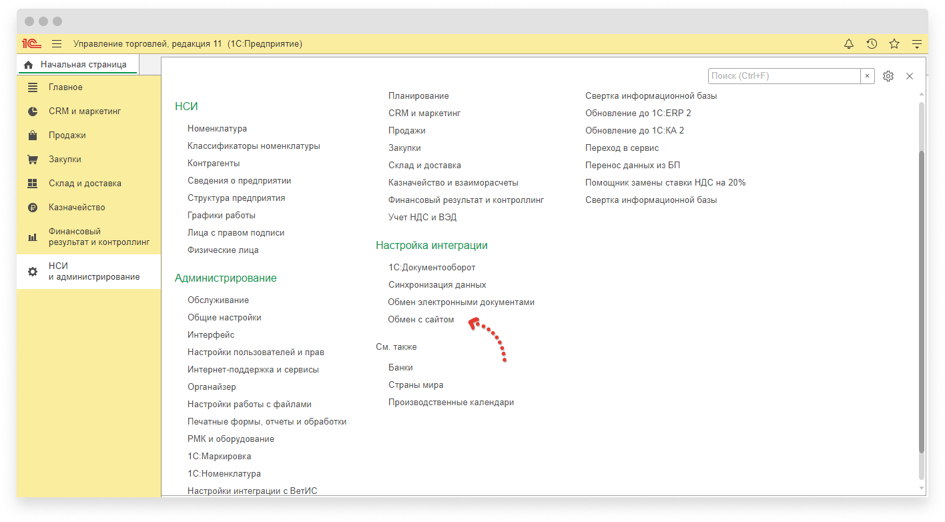Click the НСИ и администрирование gear icon
945x522 pixels.
click(33, 272)
